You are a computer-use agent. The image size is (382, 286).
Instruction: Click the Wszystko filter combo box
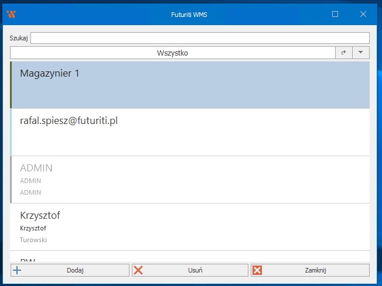(x=172, y=53)
